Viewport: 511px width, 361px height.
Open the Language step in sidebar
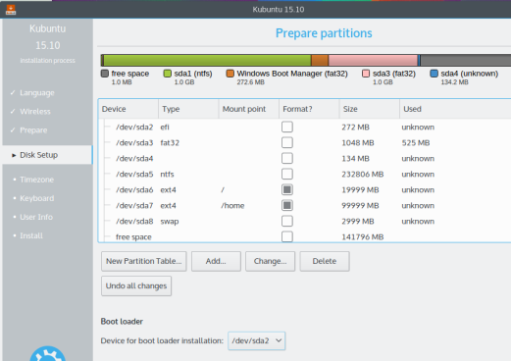pos(37,93)
